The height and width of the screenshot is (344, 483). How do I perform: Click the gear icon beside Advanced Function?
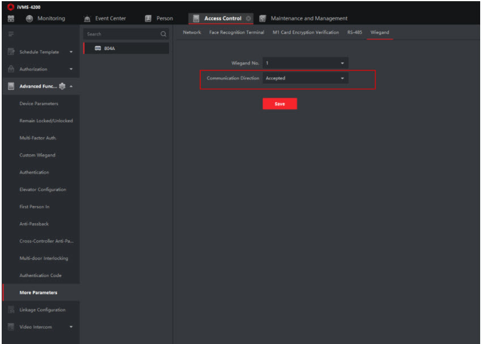(62, 86)
